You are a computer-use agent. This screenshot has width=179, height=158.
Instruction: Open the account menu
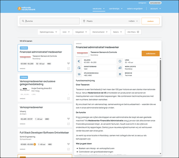click(155, 9)
